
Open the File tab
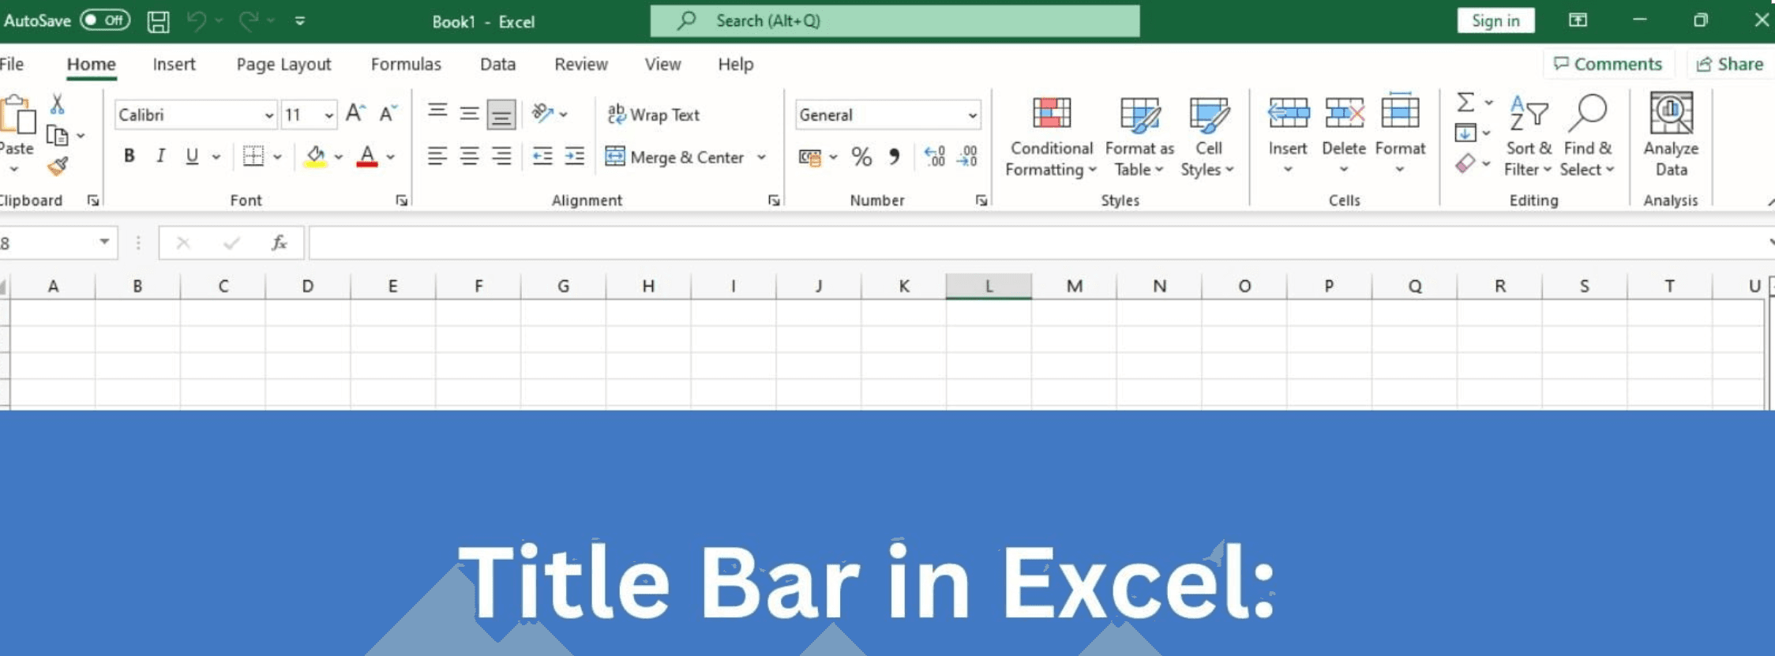(x=12, y=64)
